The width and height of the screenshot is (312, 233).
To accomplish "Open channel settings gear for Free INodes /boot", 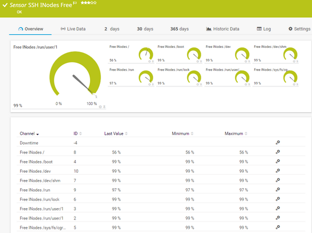I will (278, 162).
